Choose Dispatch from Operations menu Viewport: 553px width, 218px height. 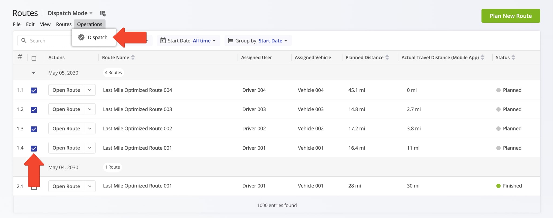click(94, 37)
